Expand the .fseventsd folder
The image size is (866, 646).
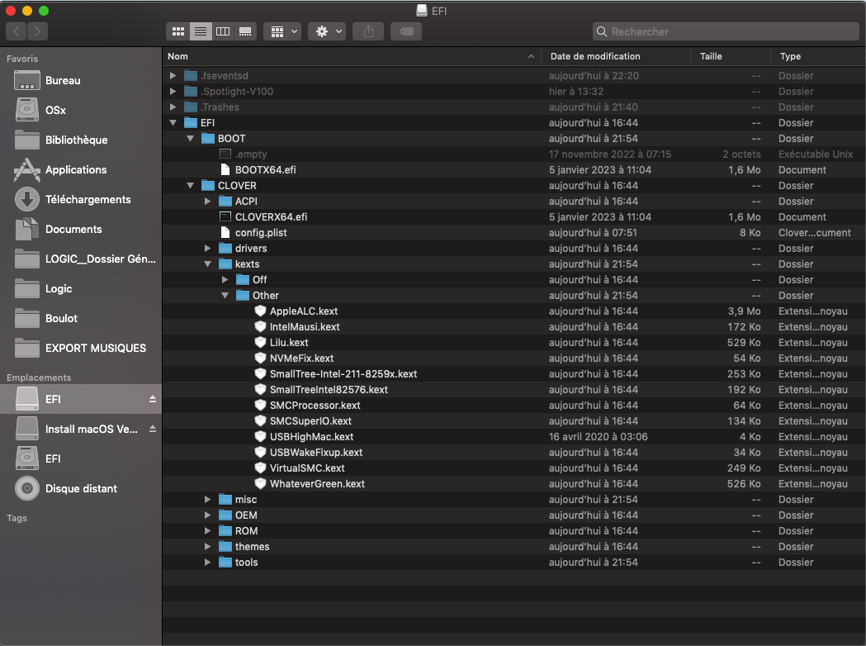pyautogui.click(x=173, y=76)
